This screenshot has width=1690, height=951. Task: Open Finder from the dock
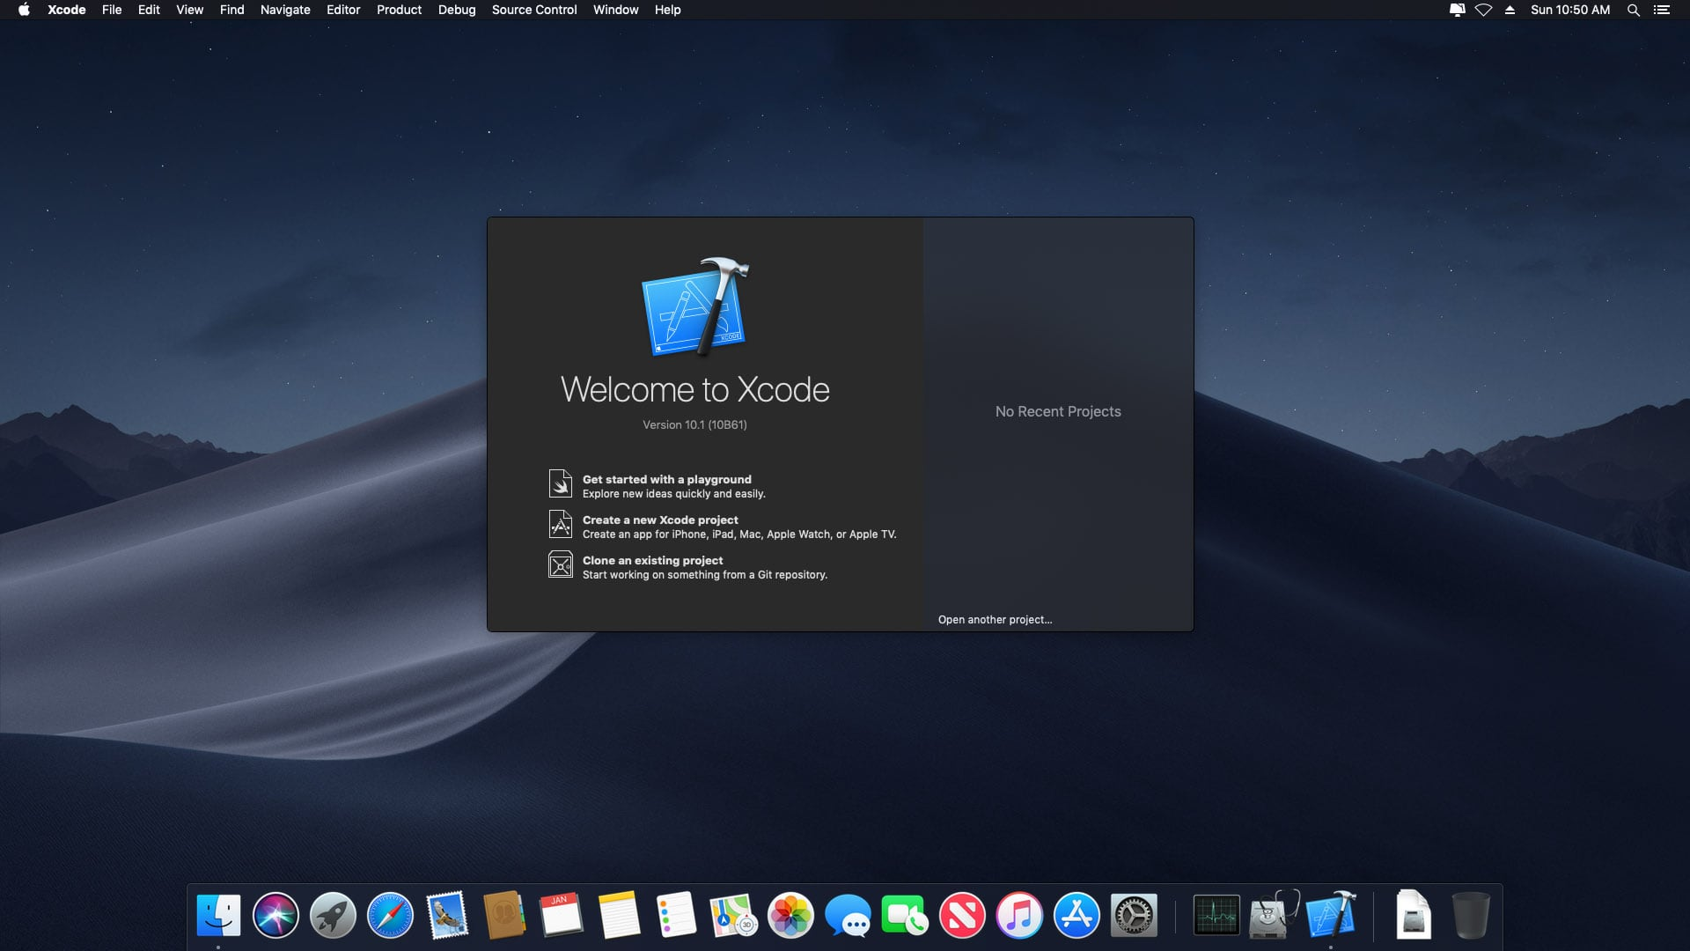click(219, 915)
